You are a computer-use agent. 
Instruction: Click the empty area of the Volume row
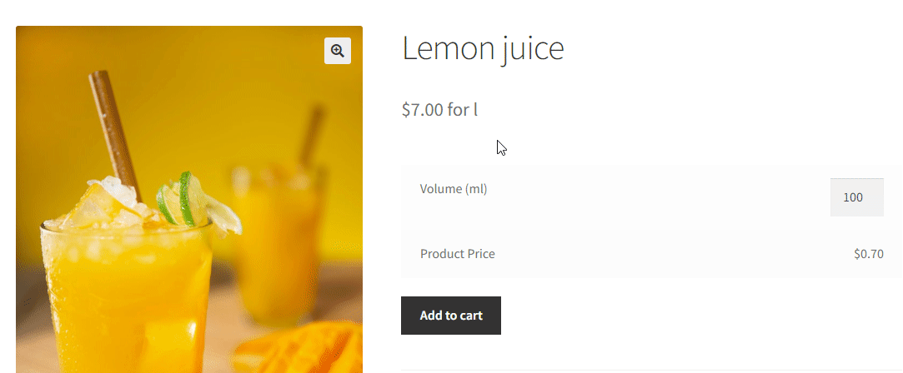click(x=656, y=197)
